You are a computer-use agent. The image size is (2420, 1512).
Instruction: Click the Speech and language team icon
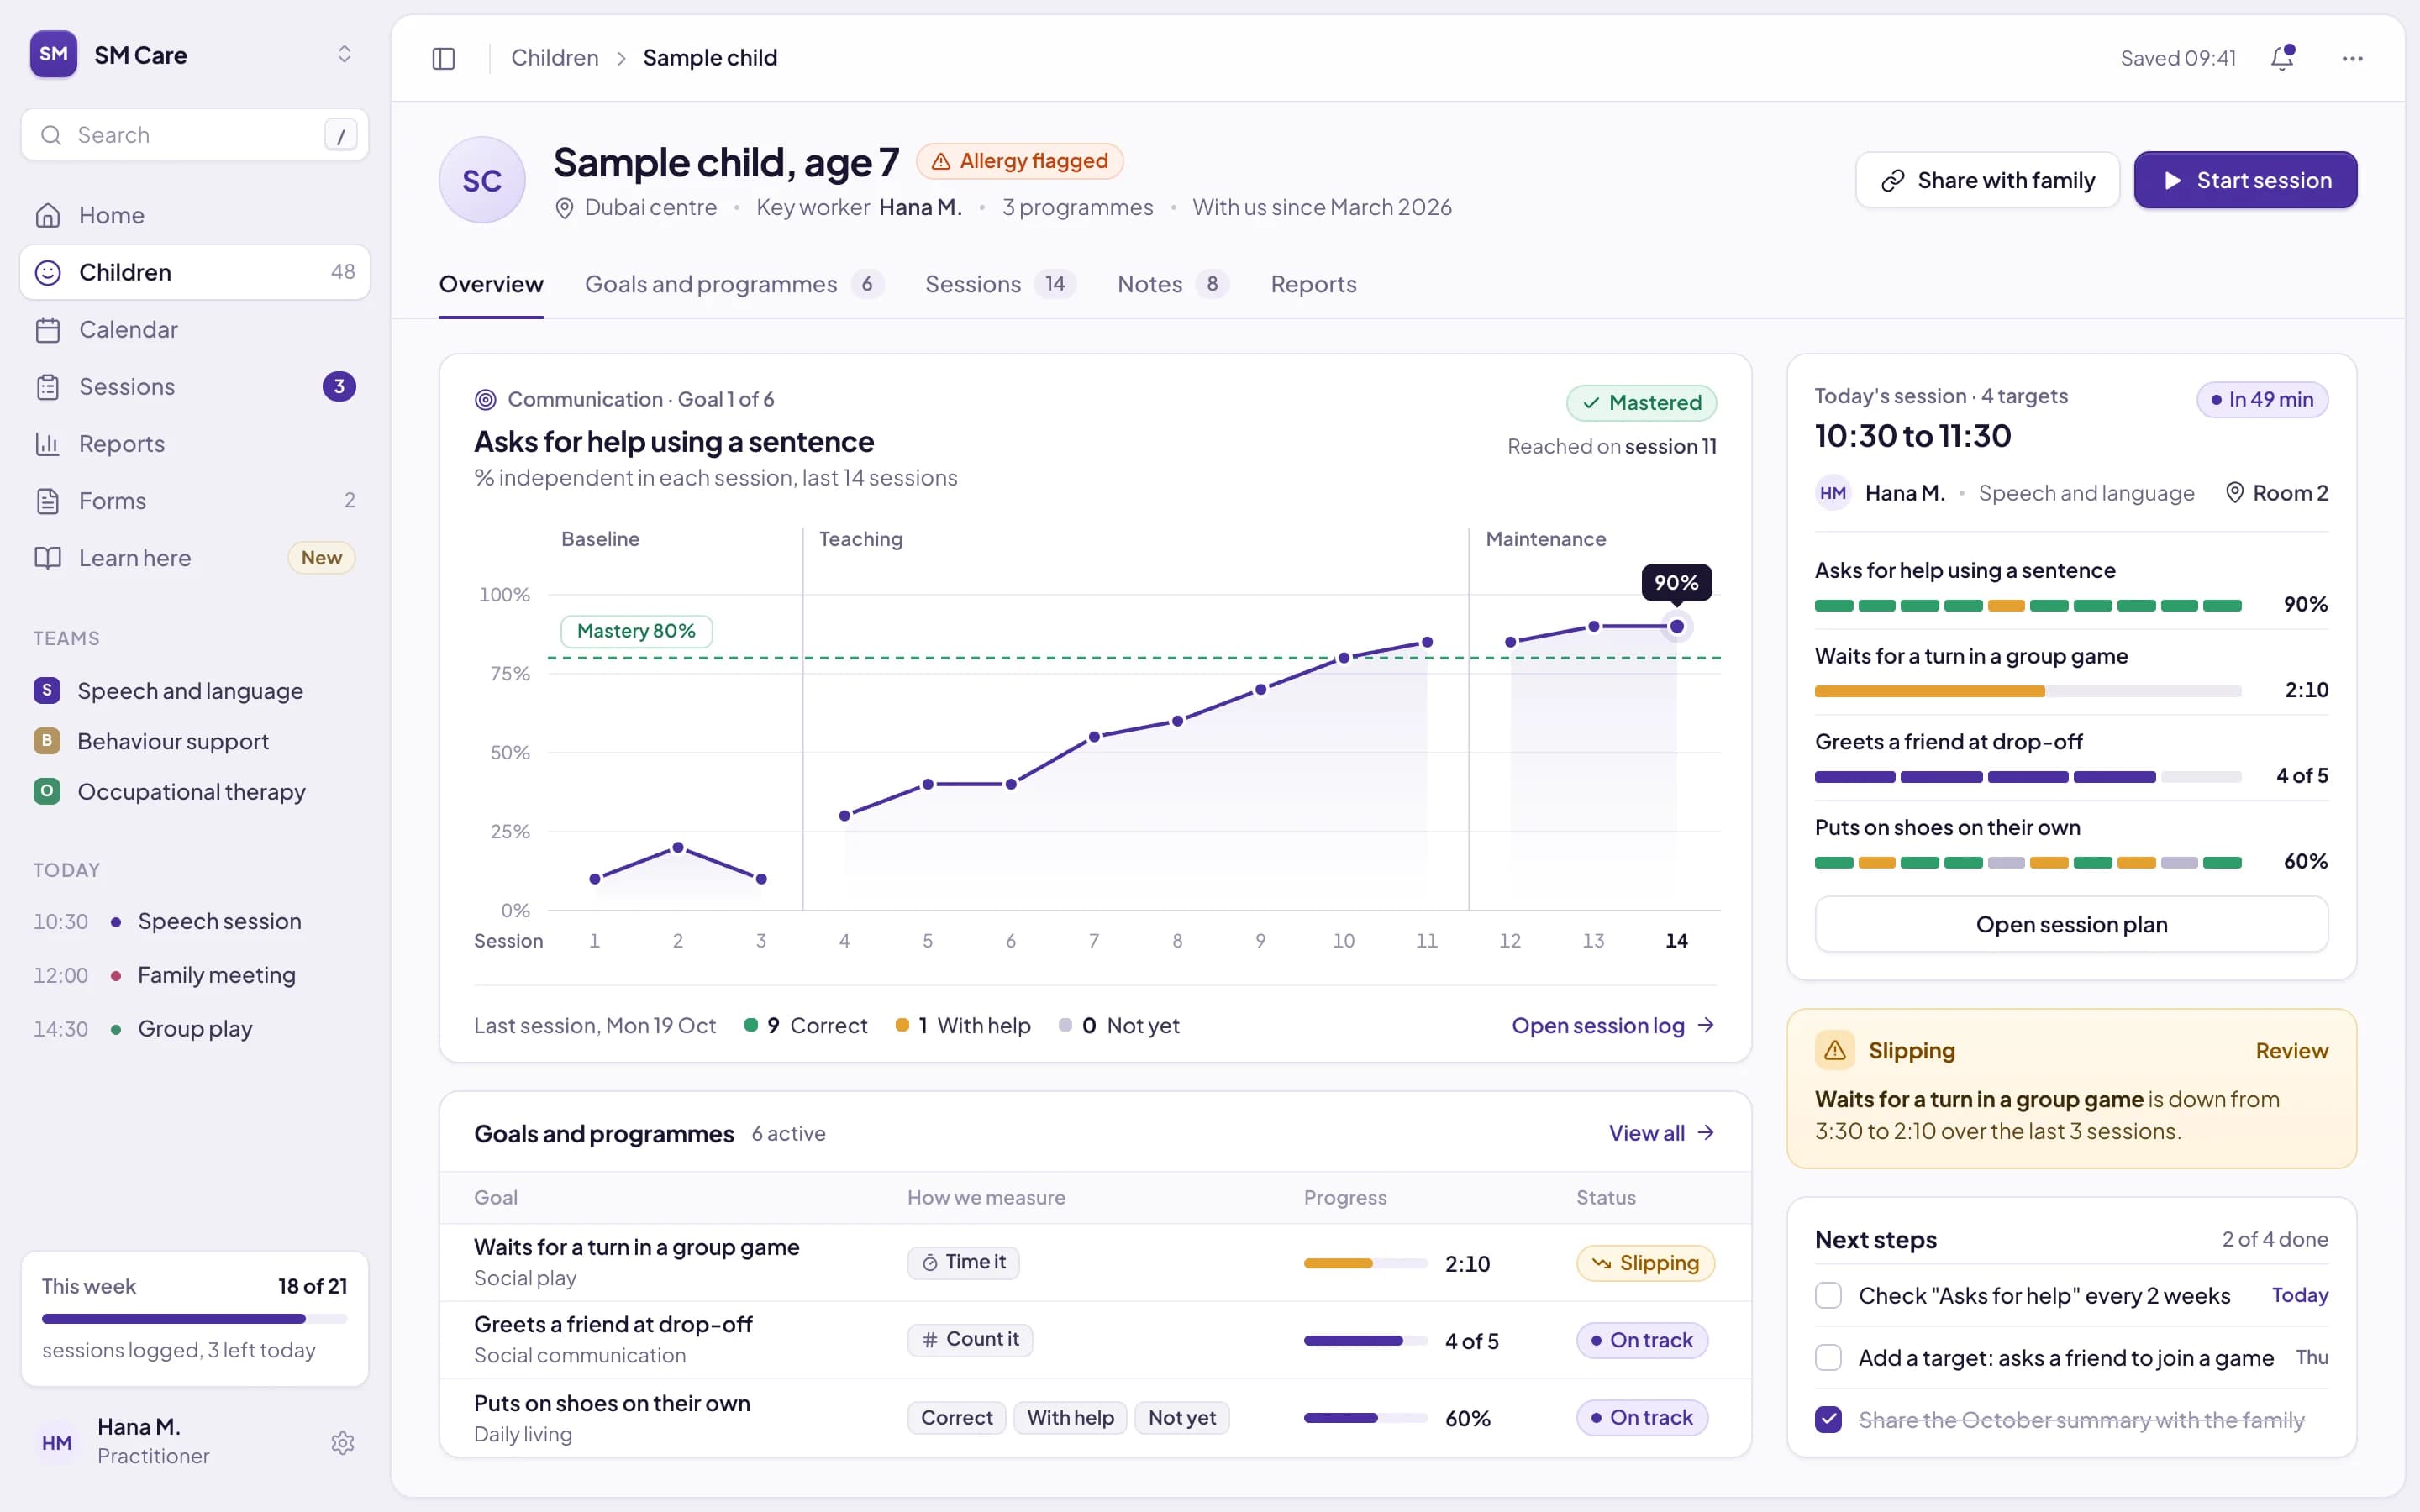click(x=46, y=690)
